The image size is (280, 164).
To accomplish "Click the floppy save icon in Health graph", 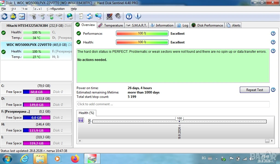I will coord(81,120).
